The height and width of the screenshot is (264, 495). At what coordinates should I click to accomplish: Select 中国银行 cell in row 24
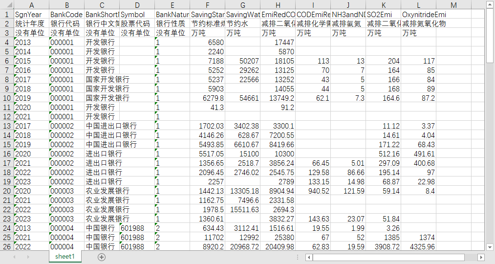coord(102,228)
